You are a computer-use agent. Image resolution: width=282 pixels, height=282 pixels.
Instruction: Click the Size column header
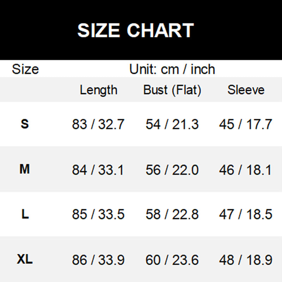(x=25, y=69)
